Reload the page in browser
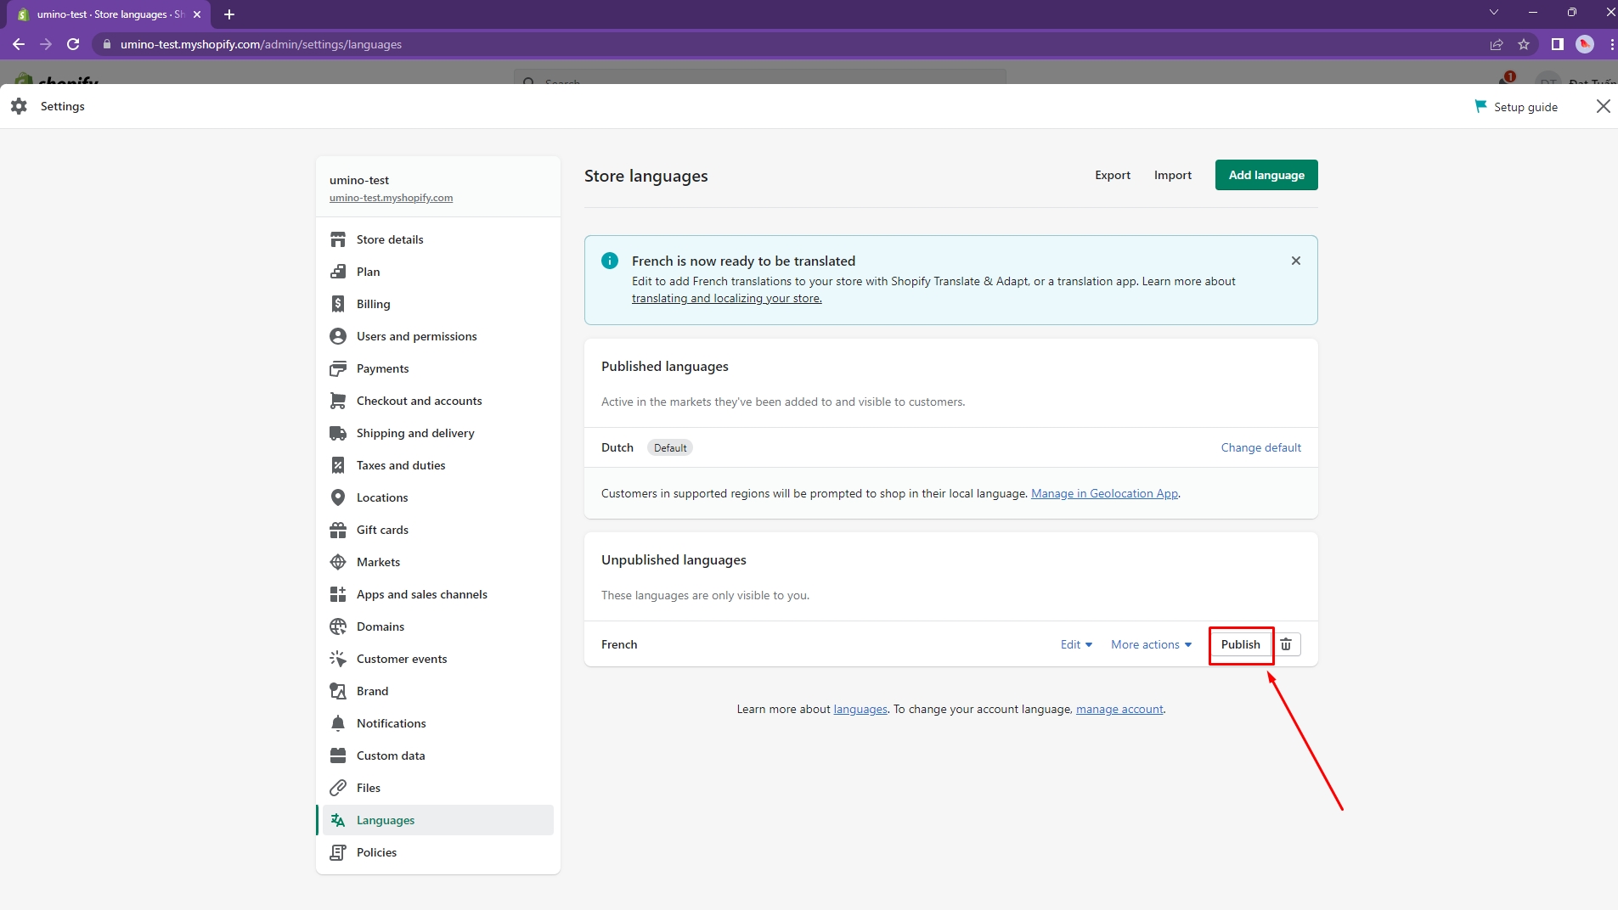The image size is (1618, 910). click(73, 44)
